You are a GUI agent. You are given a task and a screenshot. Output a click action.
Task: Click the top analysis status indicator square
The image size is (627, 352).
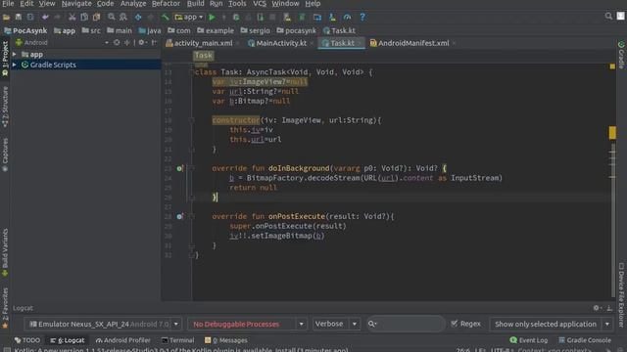tap(612, 66)
